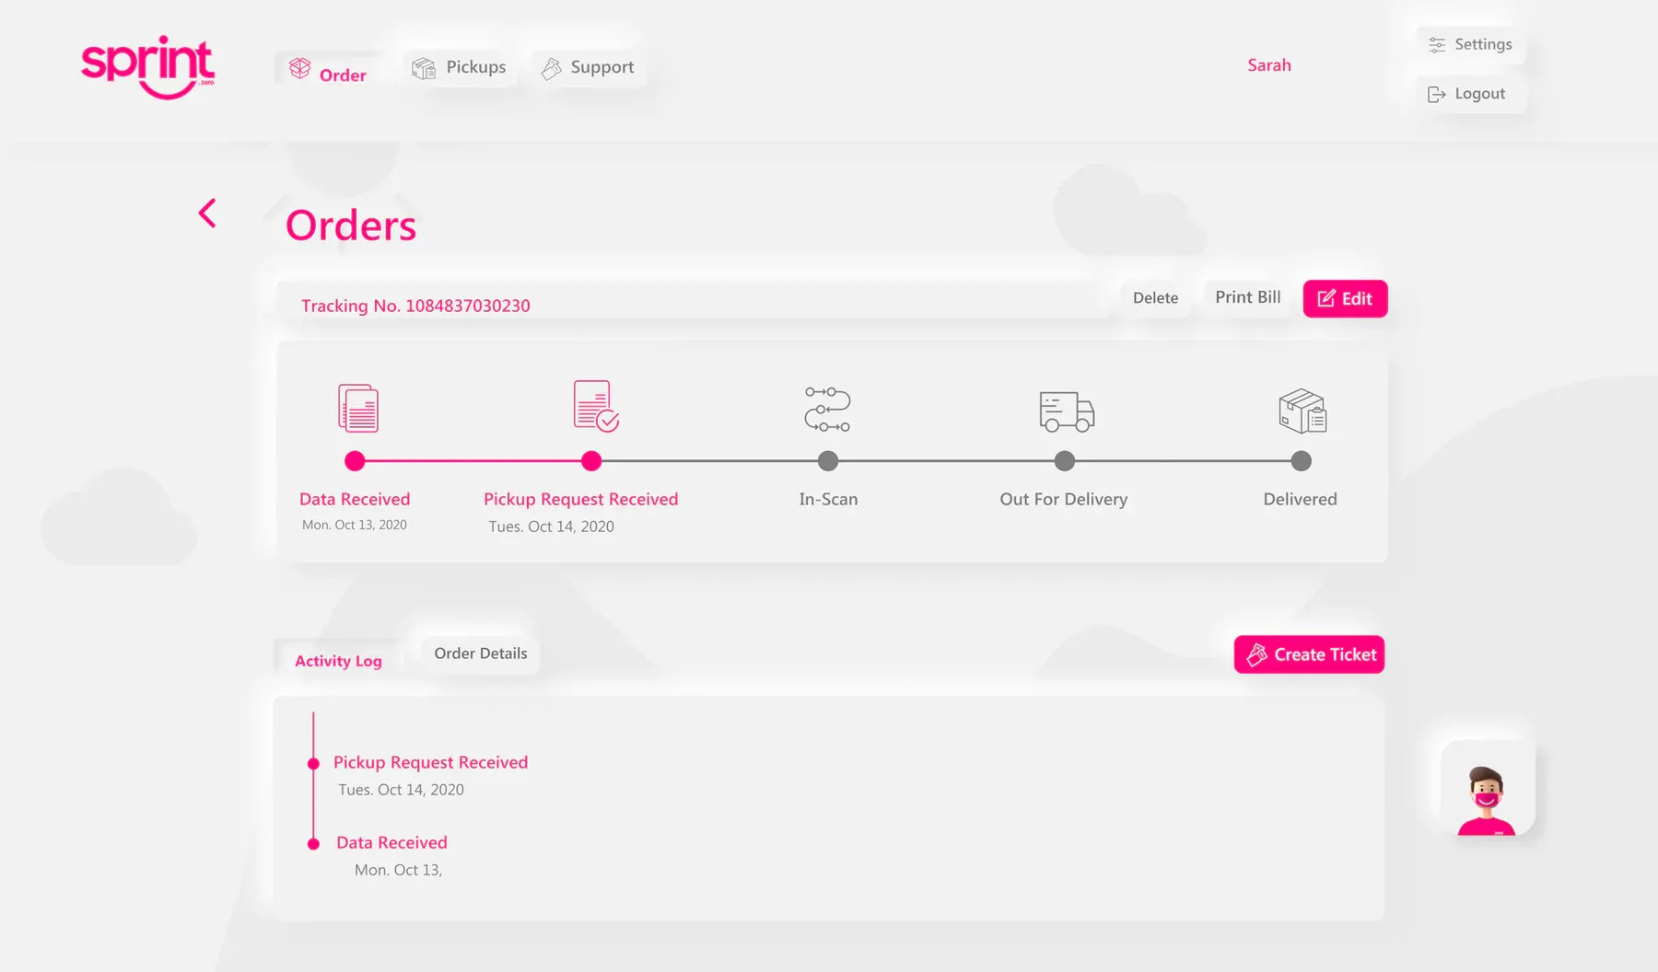Click the In-Scan step label
This screenshot has height=972, width=1658.
click(x=828, y=499)
